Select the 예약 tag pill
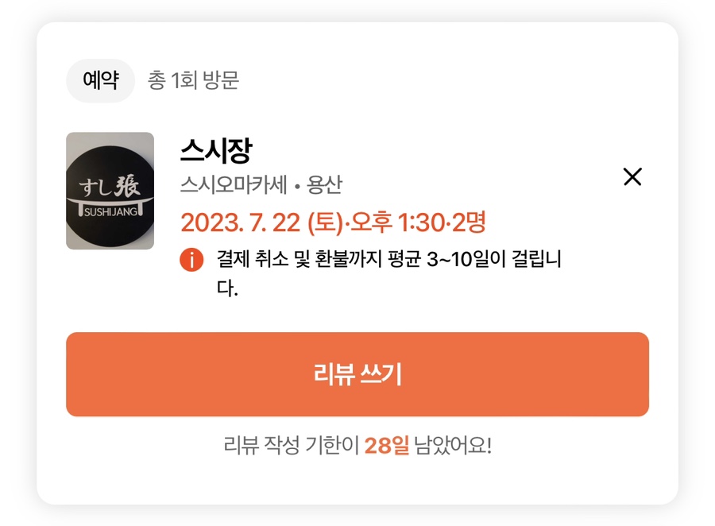Screen dimensions: 715x526 (101, 80)
